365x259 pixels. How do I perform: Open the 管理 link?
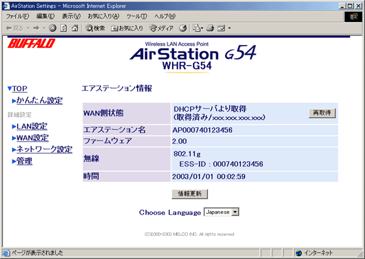click(24, 161)
